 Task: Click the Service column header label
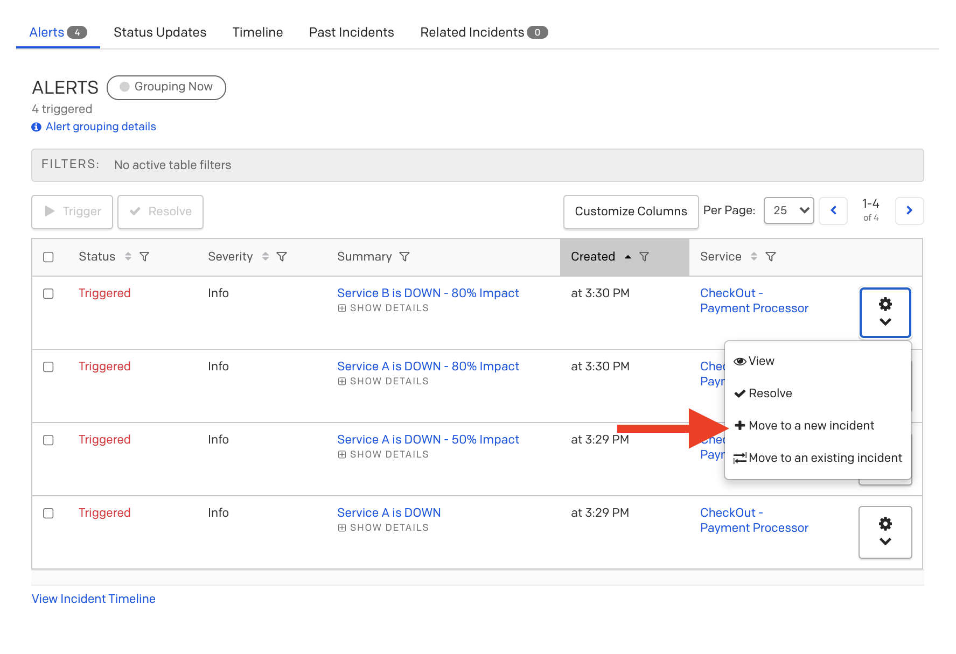point(721,257)
